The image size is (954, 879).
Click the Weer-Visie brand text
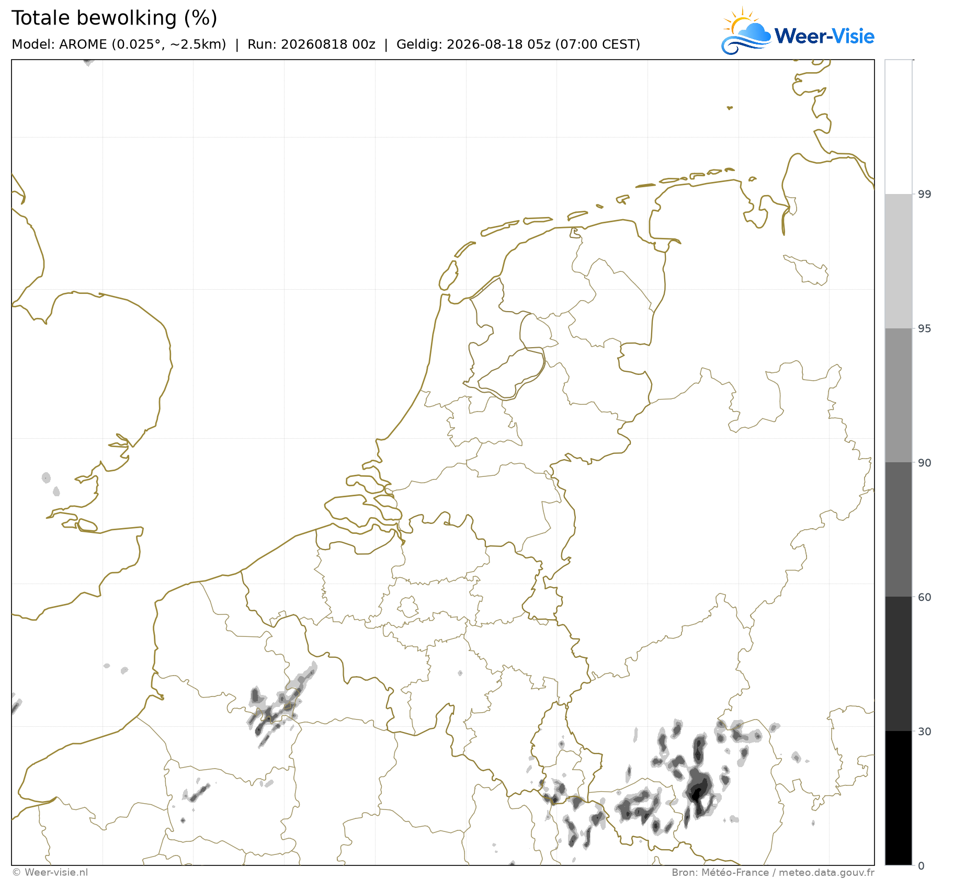824,36
